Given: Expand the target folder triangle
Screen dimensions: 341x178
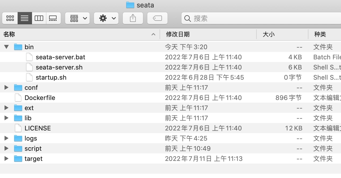Looking at the screenshot, I should tap(7, 159).
